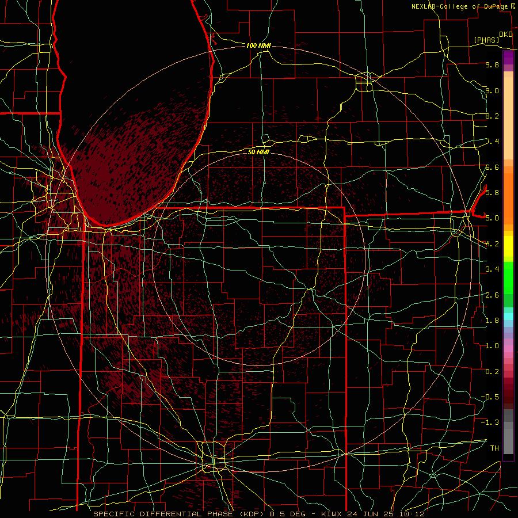Click the bright green band of the color scale

(x=508, y=277)
